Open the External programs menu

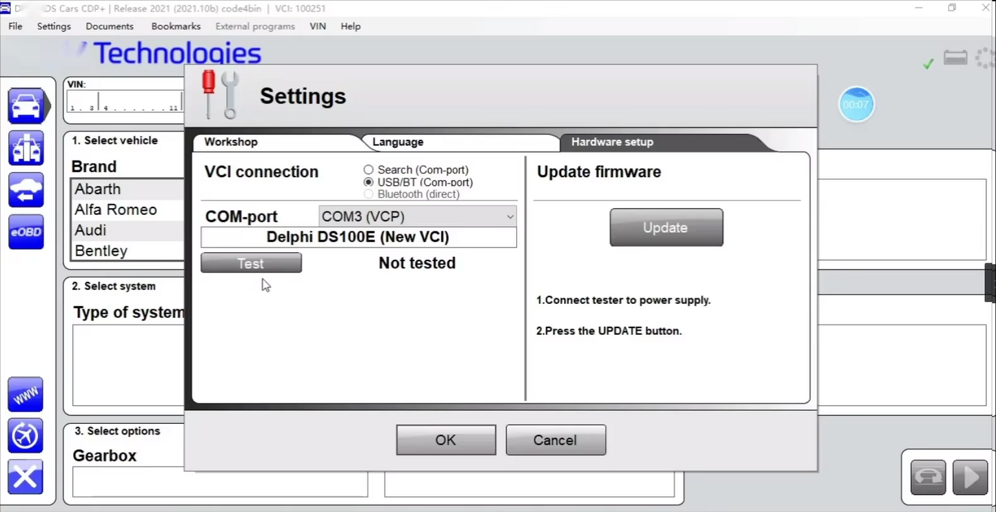tap(255, 26)
